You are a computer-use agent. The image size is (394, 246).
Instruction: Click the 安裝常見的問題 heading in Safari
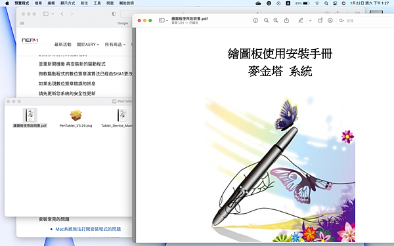pos(54,219)
